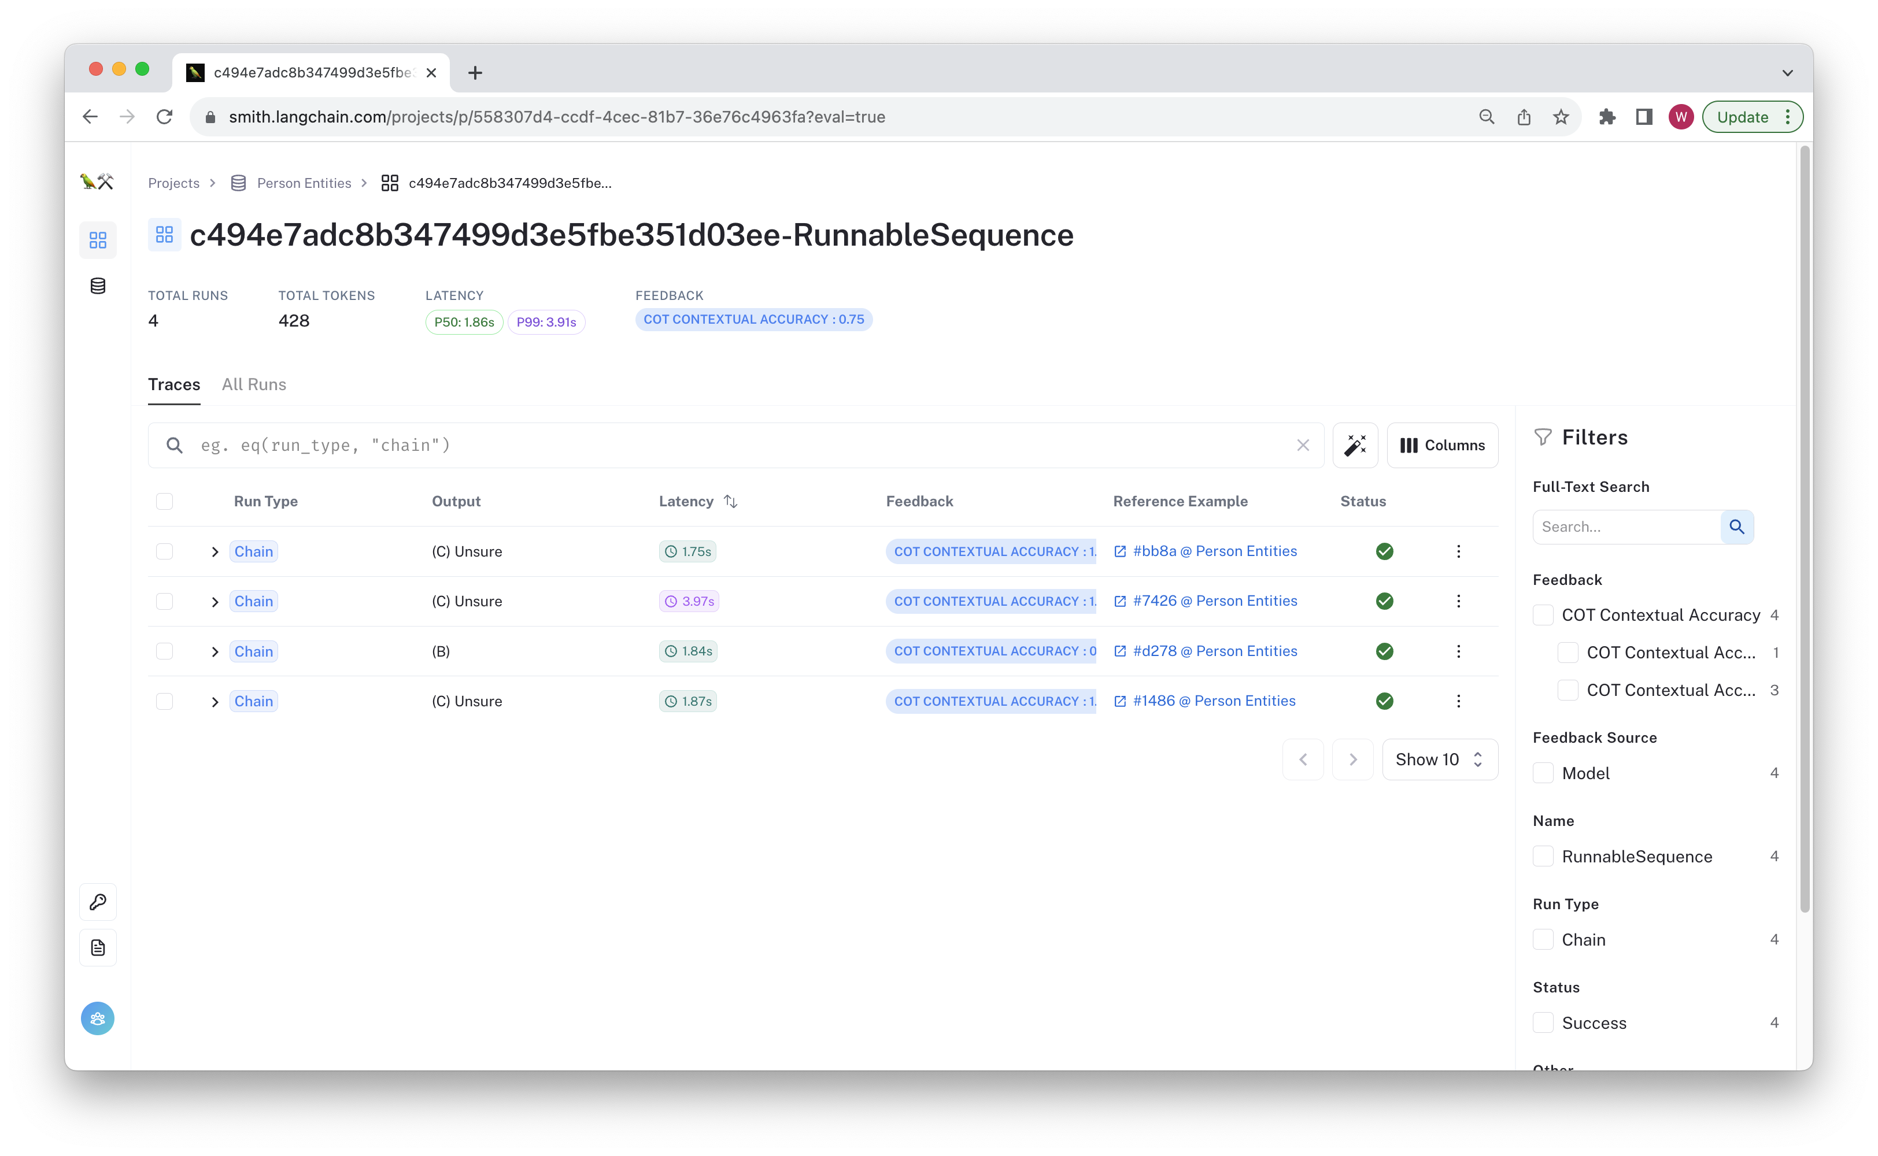
Task: Reload the page with the browser refresh icon
Action: 164,117
